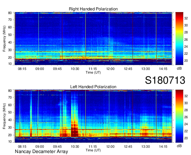This screenshot has height=155, width=191.
Task: Click "09:45" time tick on Left Handed plot
Action: click(x=57, y=147)
